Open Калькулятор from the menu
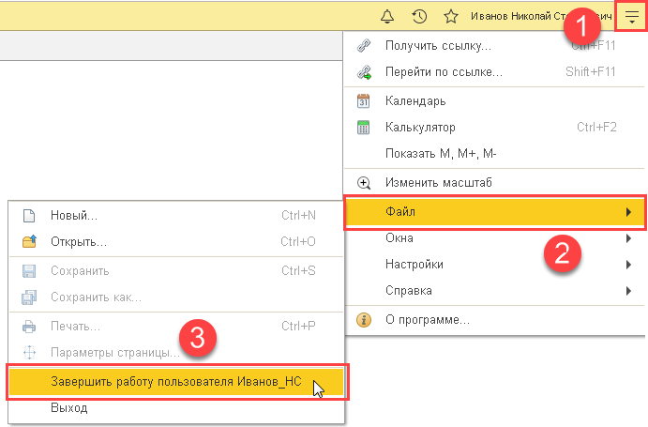The height and width of the screenshot is (427, 648). (494, 128)
